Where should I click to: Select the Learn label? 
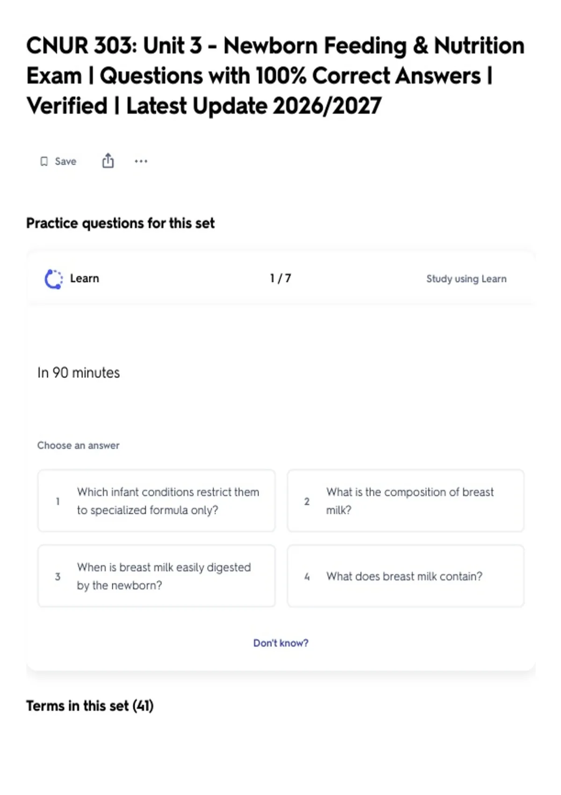pyautogui.click(x=85, y=278)
